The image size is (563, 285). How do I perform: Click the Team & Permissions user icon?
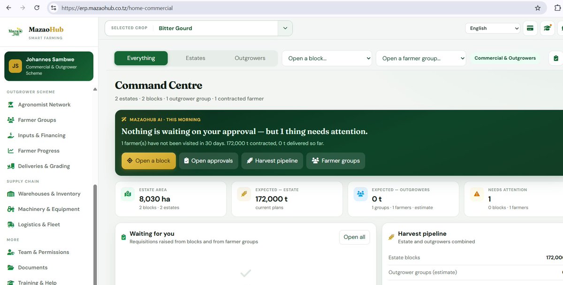click(x=11, y=252)
